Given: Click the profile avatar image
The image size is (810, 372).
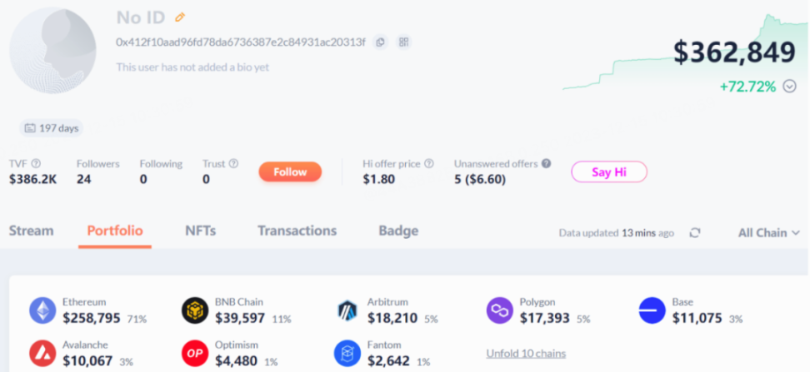Looking at the screenshot, I should [52, 52].
